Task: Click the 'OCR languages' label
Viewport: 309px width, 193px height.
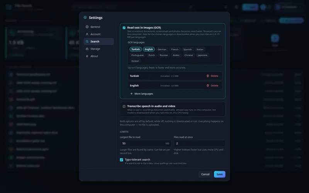Action: [x=136, y=42]
